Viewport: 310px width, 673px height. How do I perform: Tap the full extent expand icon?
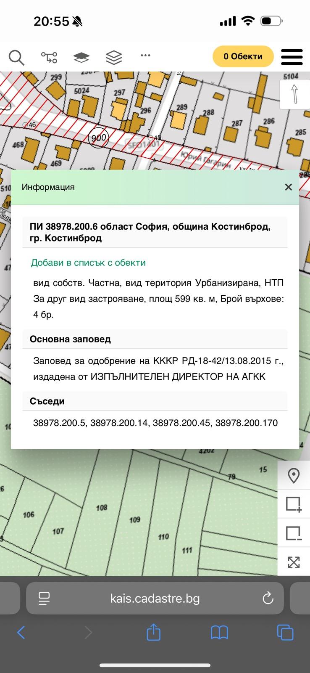(294, 562)
